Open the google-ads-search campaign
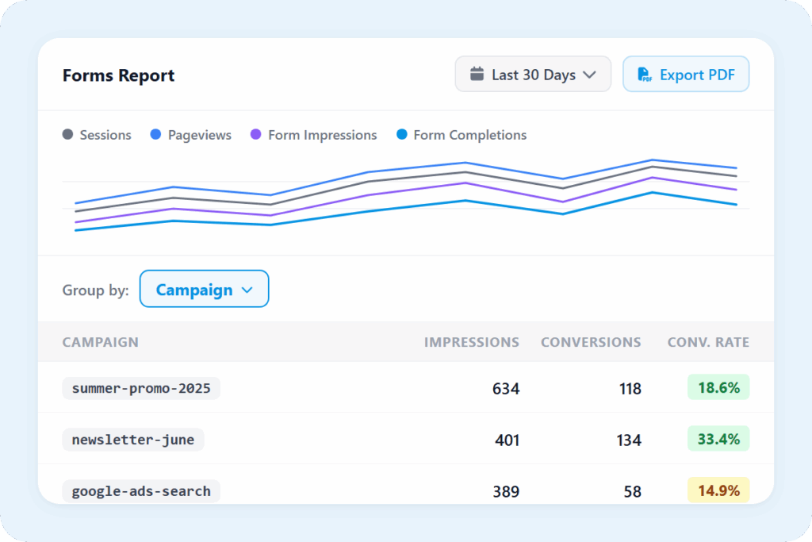 pos(141,490)
